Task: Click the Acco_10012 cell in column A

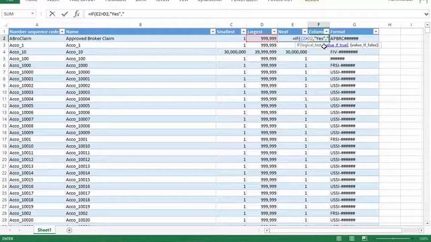Action: tap(37, 159)
